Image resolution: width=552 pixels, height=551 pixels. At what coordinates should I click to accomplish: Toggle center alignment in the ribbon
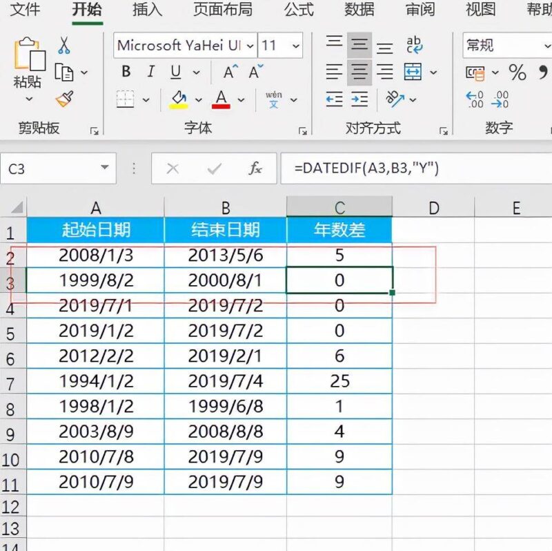click(x=359, y=71)
